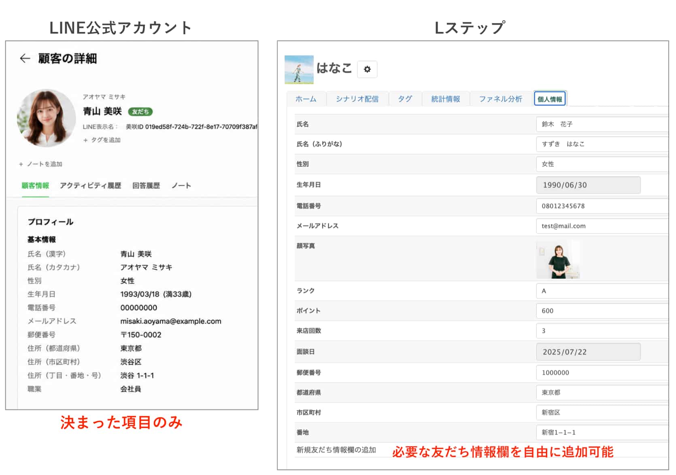Click the 友だち badge beside 青山 美咲
The width and height of the screenshot is (676, 475).
[x=140, y=112]
